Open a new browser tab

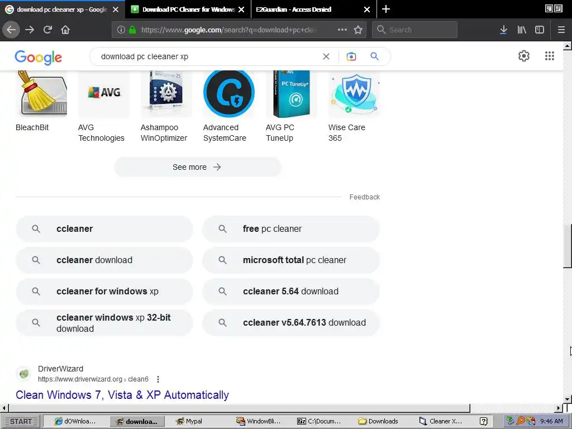[x=385, y=9]
